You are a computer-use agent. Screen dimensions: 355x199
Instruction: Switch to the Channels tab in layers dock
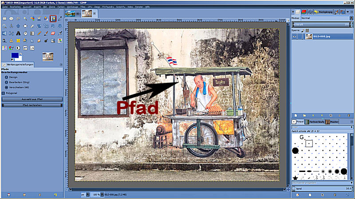304,12
